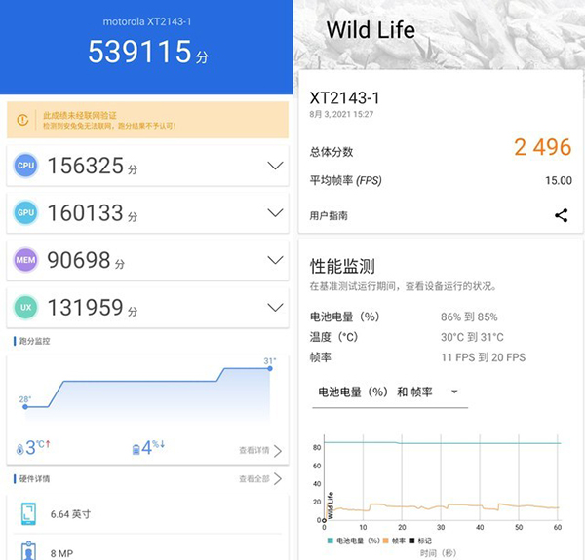This screenshot has width=585, height=560.
Task: Tap the share icon beside 用户指南
Action: (561, 215)
